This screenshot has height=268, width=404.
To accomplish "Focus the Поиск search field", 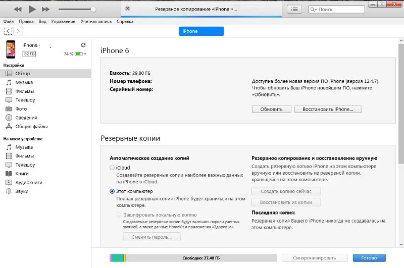I will (x=336, y=9).
